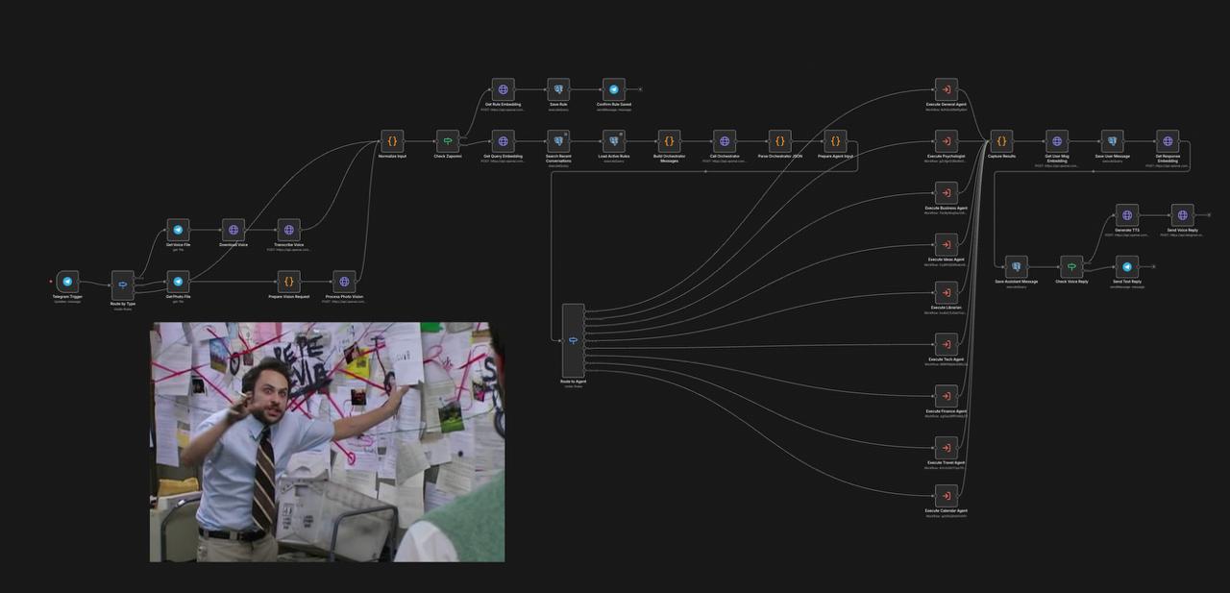Click the 'Telegram Trigger' label text
The width and height of the screenshot is (1230, 593).
click(x=67, y=297)
